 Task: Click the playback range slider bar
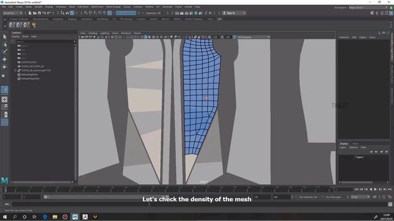click(106, 197)
